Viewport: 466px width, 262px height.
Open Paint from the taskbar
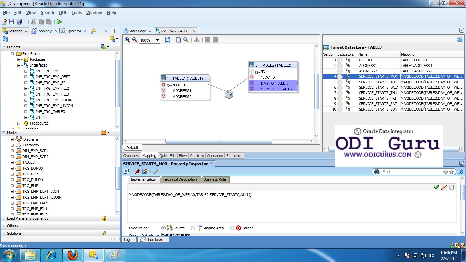click(114, 255)
